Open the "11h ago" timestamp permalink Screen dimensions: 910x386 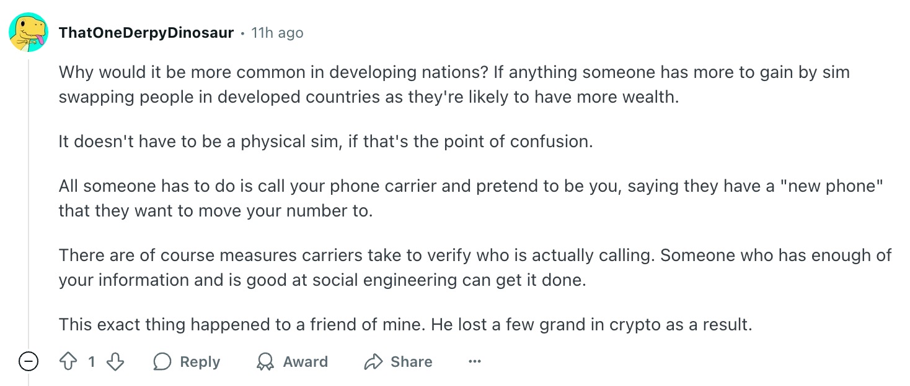tap(277, 33)
